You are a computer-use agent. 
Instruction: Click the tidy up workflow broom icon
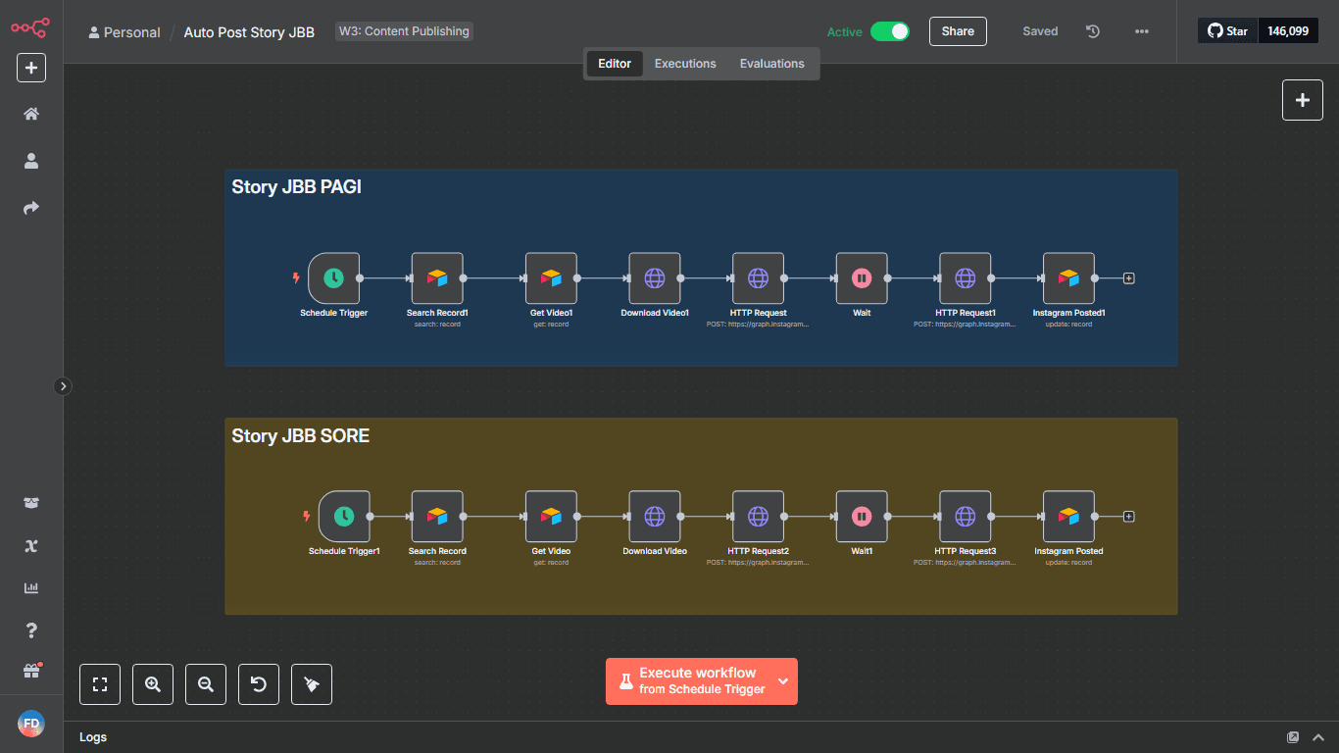pyautogui.click(x=312, y=684)
